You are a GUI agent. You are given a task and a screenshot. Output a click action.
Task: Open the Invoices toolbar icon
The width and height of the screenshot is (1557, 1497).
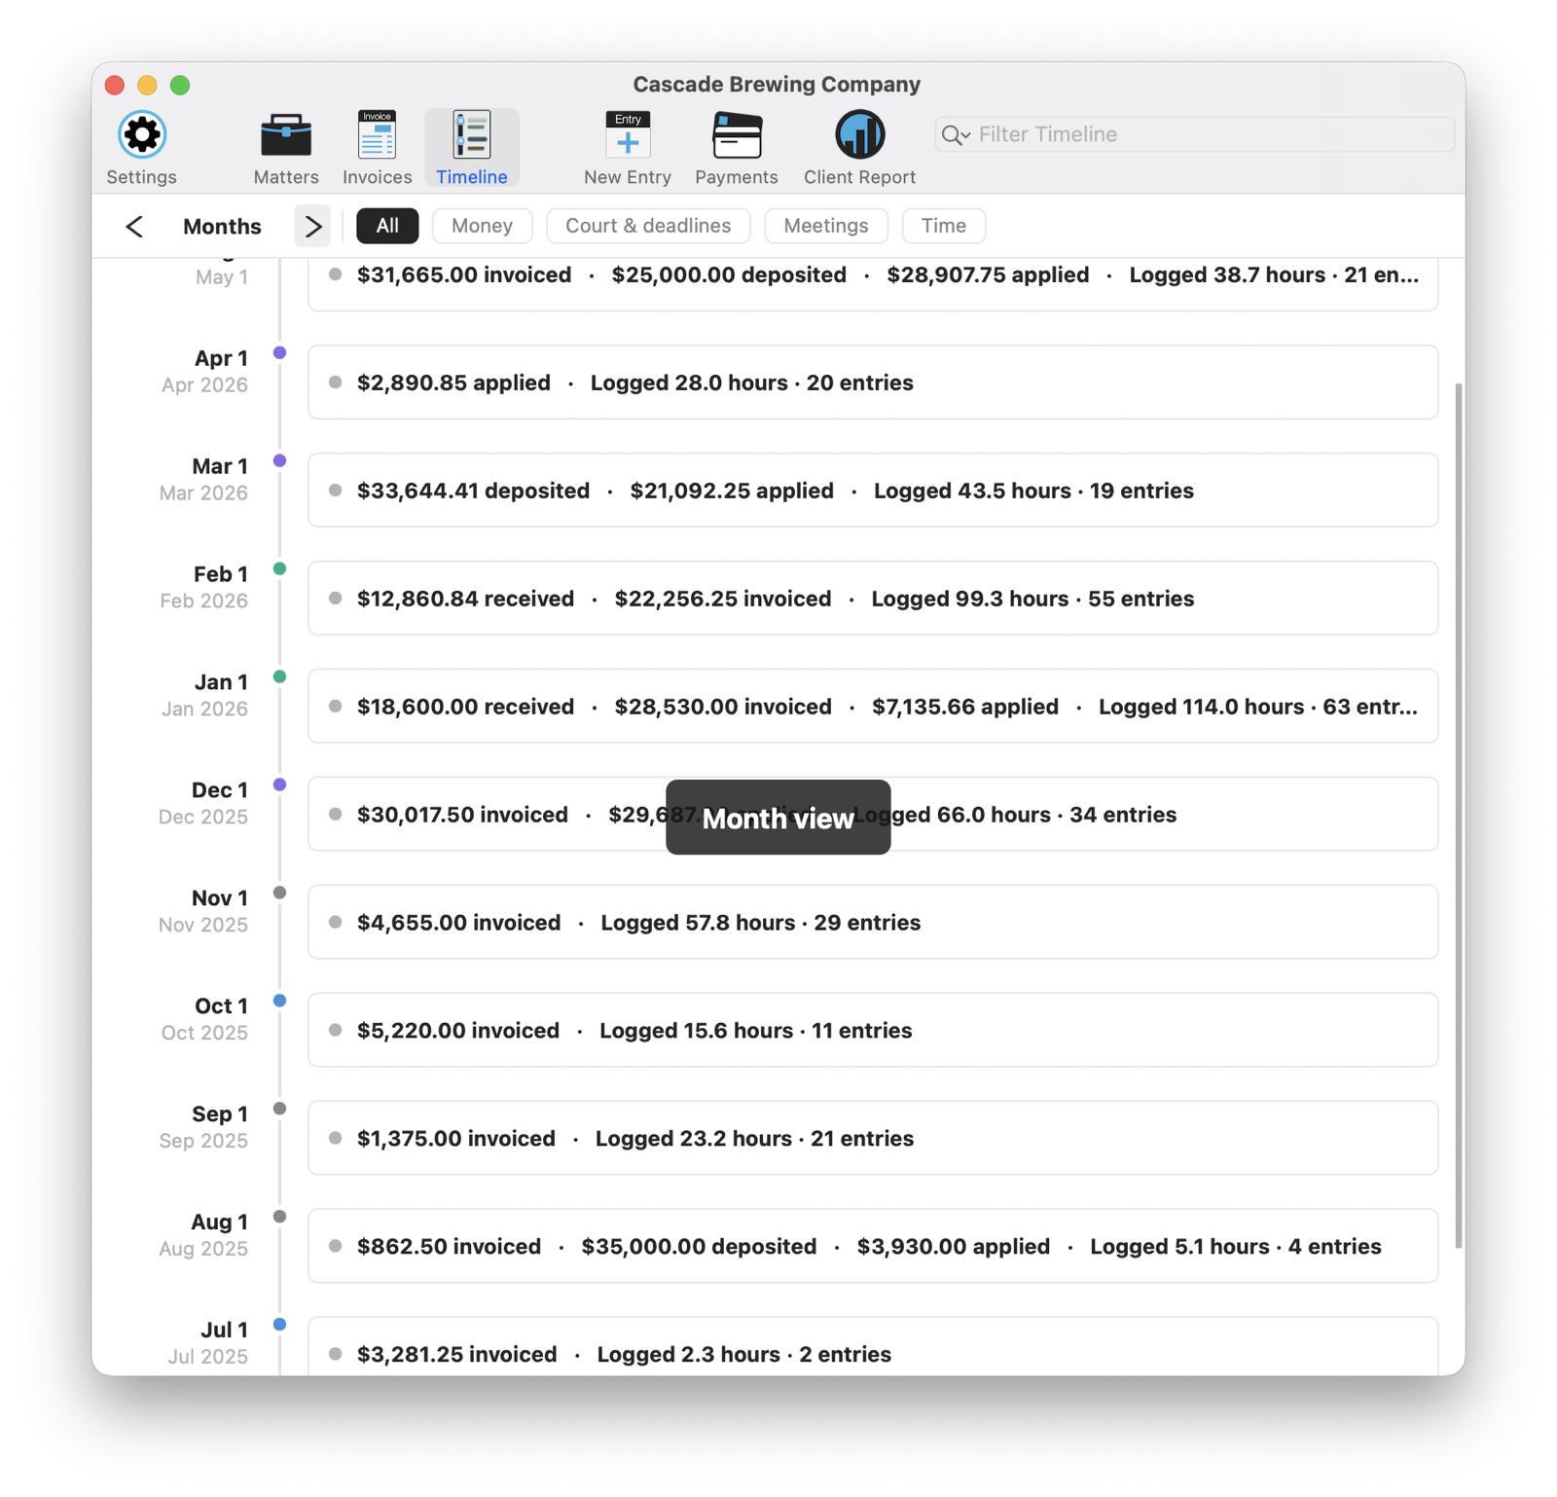click(x=377, y=135)
